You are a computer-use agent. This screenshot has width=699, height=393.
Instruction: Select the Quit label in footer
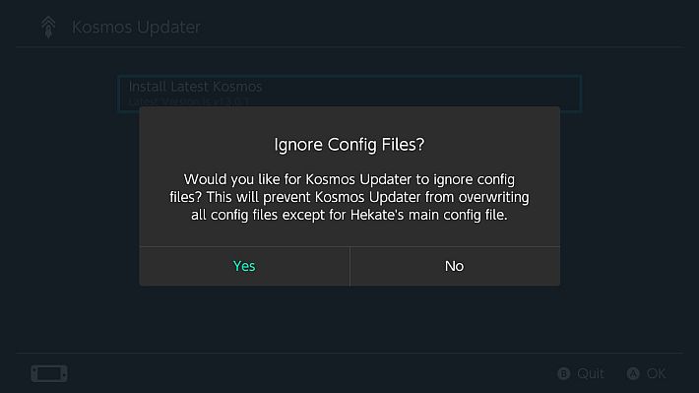[x=591, y=373]
